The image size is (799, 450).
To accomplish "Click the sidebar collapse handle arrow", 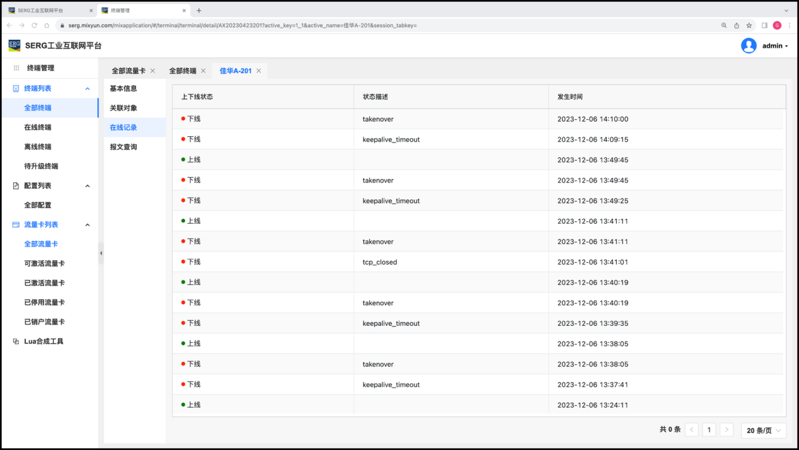I will tap(101, 253).
